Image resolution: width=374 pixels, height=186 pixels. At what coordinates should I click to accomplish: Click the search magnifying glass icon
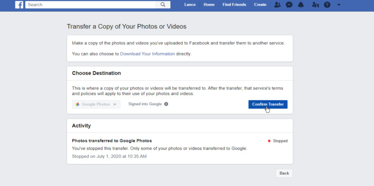163,5
